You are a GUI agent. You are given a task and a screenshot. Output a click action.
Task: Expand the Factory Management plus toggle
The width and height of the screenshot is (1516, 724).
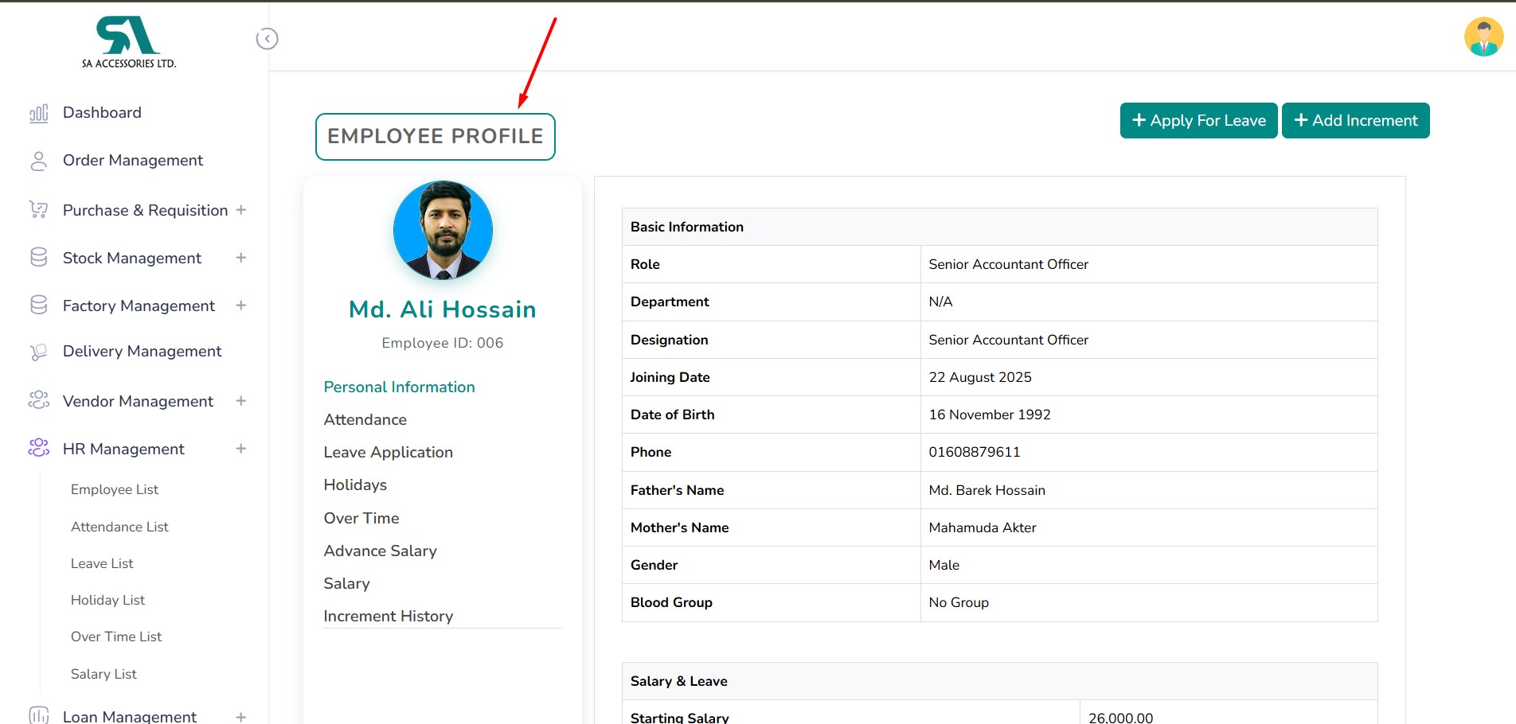click(241, 306)
